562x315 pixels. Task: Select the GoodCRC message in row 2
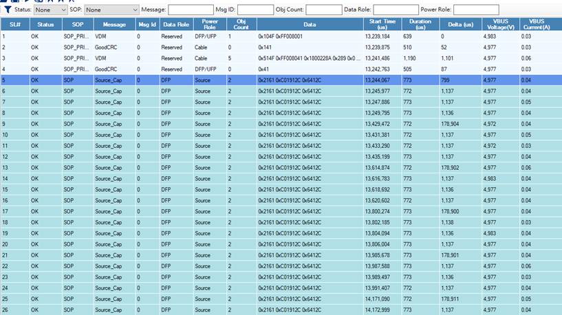106,47
